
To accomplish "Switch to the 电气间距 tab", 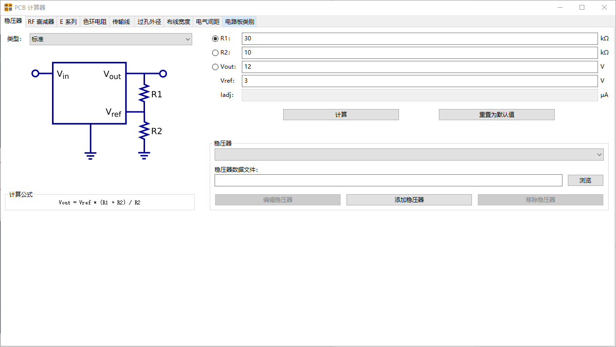I will click(x=208, y=22).
